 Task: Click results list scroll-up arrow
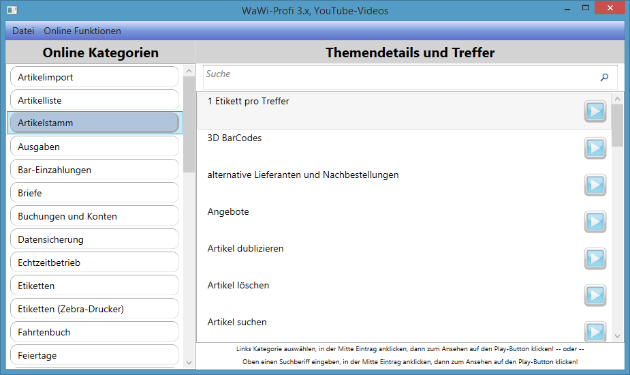pyautogui.click(x=618, y=99)
